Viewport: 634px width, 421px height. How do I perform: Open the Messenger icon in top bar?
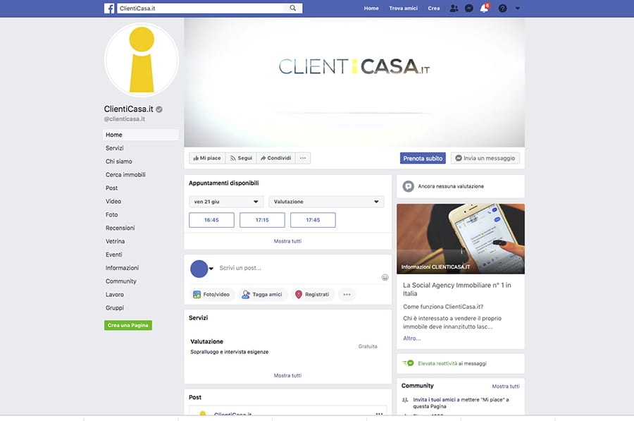tap(469, 8)
